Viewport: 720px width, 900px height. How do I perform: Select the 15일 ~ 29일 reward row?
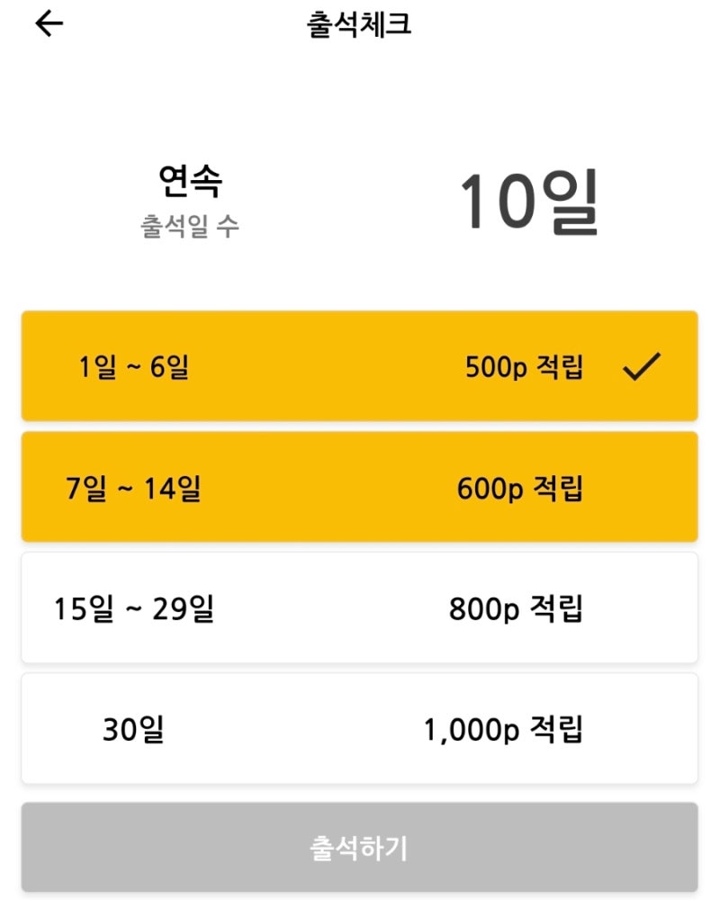point(359,607)
